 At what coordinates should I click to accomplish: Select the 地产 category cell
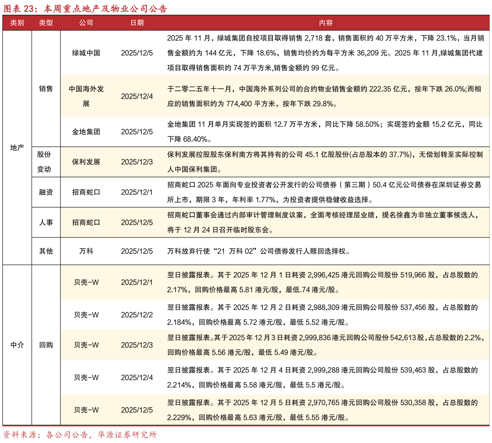17,147
